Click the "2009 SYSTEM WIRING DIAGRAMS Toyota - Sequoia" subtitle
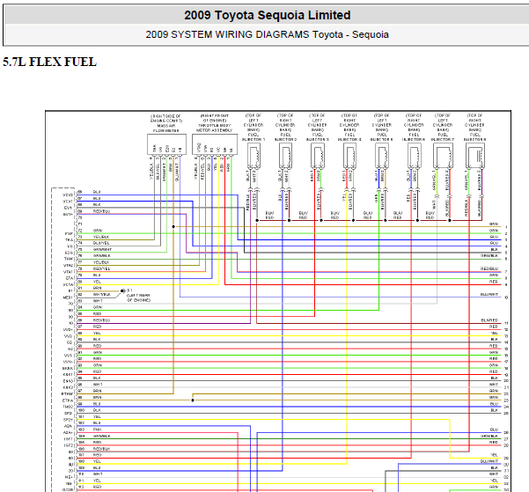529x492 pixels. [268, 34]
